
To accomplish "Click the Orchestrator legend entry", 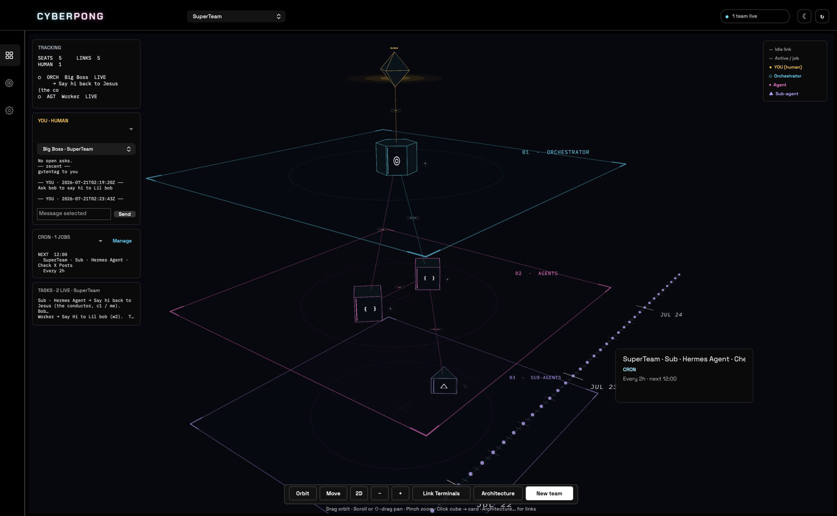I will [x=785, y=76].
